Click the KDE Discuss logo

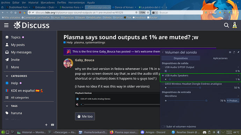pos(31,25)
